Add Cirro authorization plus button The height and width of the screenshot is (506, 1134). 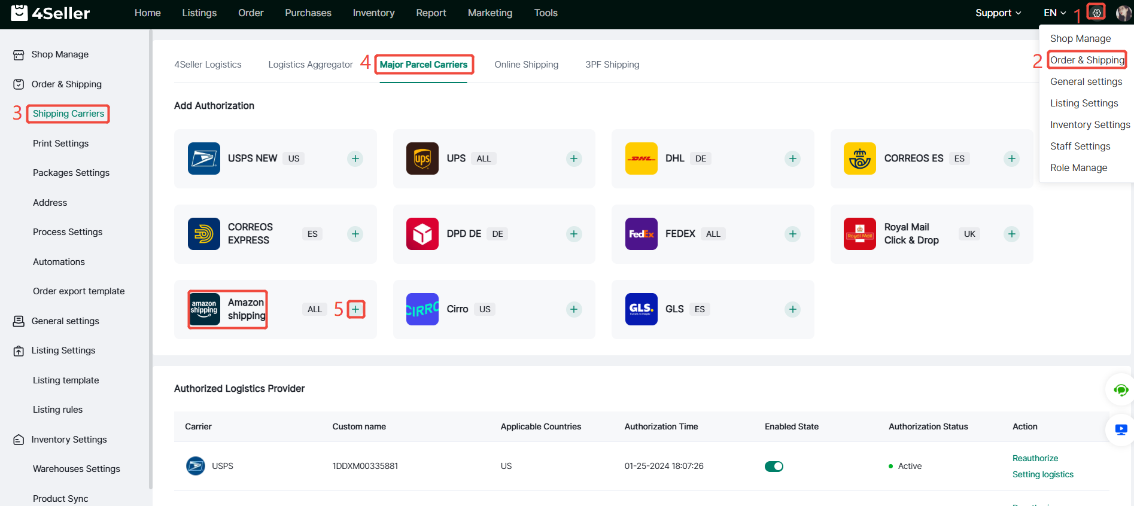pos(574,309)
